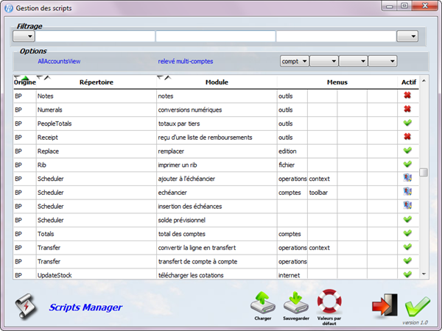This screenshot has height=331, width=442.
Task: Open the right Filtrage dropdown
Action: [x=407, y=36]
